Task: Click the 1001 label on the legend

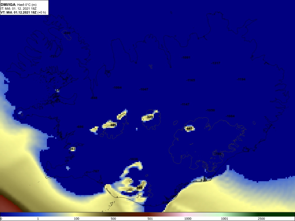Action: (224, 219)
